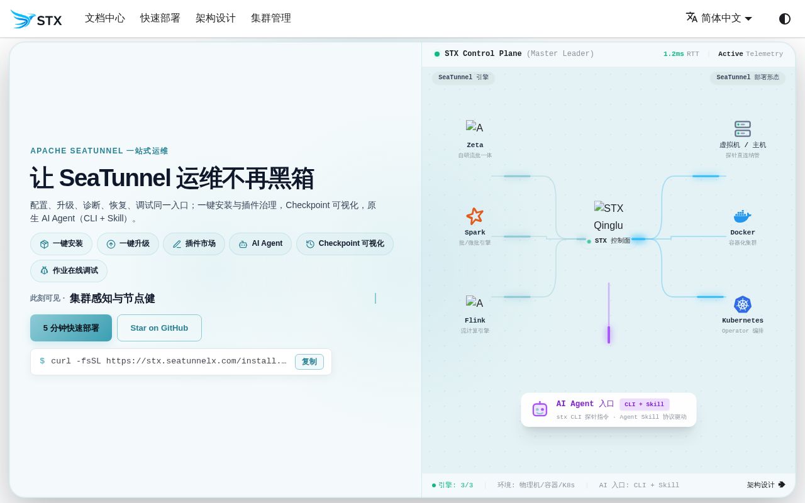This screenshot has height=503, width=805.
Task: Click the APACHE SEATUNNEL 一站式运维 heading
Action: (99, 151)
